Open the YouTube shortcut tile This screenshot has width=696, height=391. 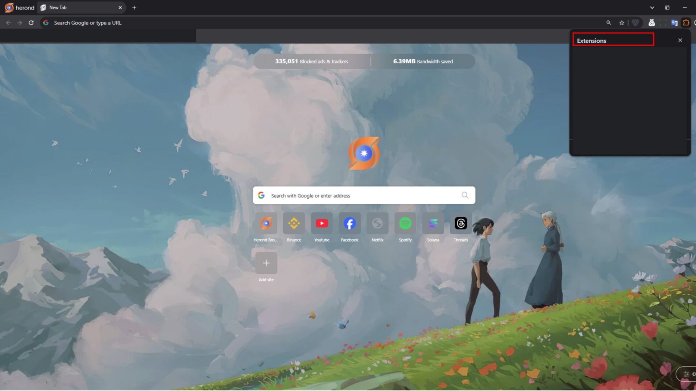click(322, 223)
